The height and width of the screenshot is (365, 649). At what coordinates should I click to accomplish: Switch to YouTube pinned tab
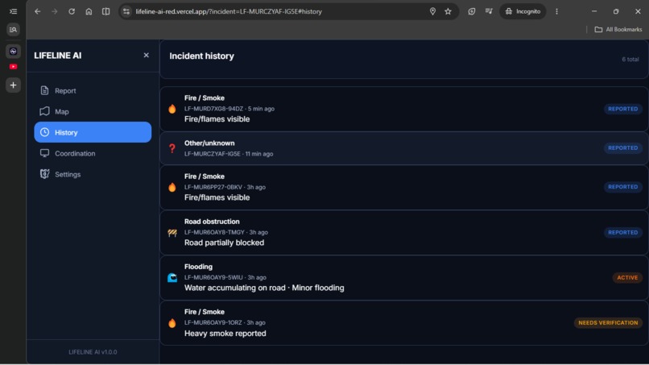point(13,66)
